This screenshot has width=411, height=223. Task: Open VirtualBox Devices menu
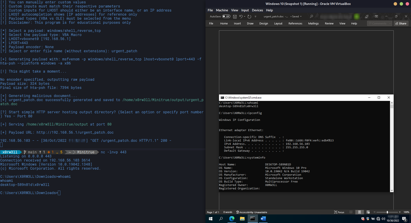pos(258,10)
